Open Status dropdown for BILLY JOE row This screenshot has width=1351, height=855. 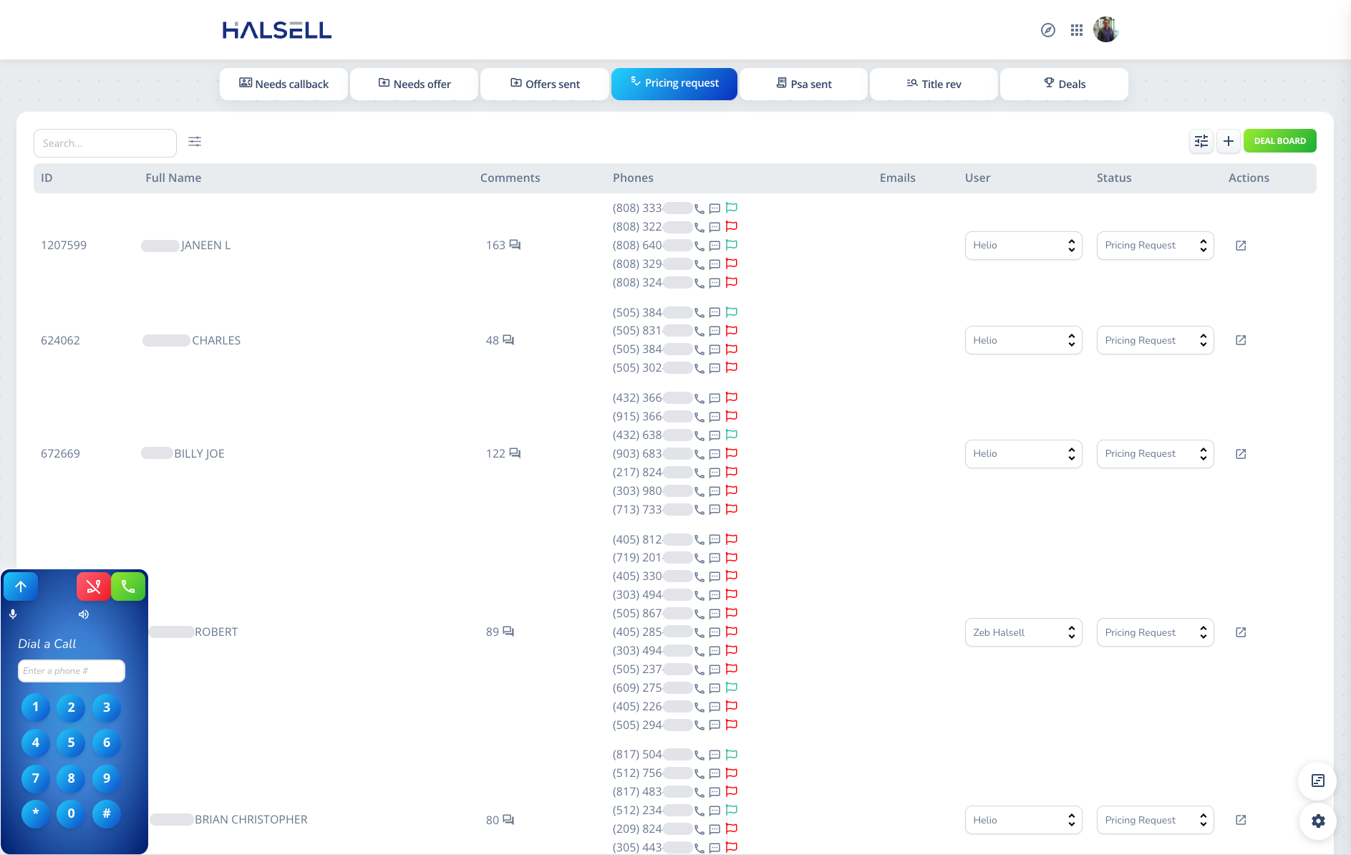pos(1154,454)
